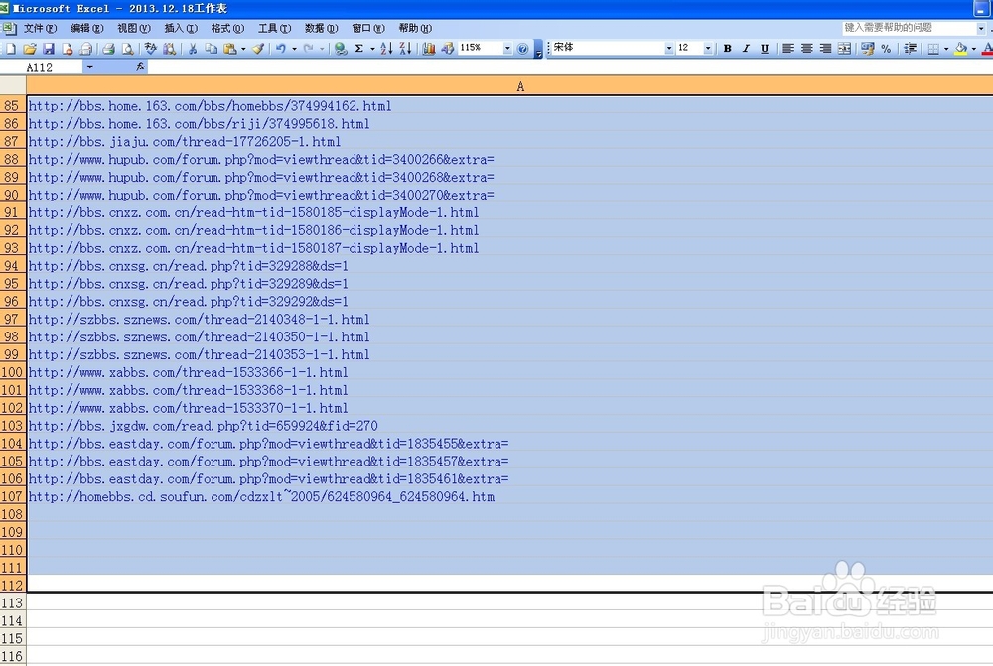Select row header 113
Screen dimensions: 993x666
13,603
